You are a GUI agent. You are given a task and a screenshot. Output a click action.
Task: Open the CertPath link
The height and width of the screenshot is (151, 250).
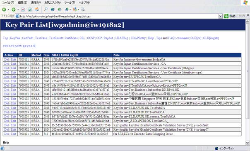[28, 38]
